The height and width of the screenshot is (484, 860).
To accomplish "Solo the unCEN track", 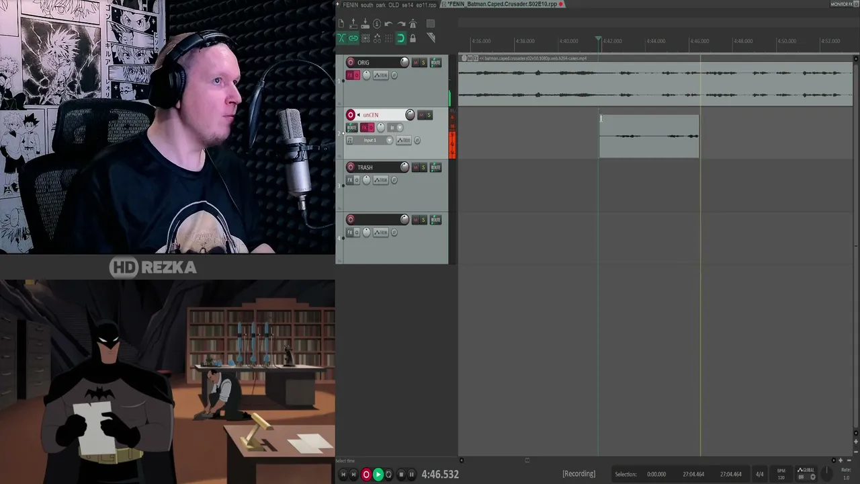I will coord(429,115).
